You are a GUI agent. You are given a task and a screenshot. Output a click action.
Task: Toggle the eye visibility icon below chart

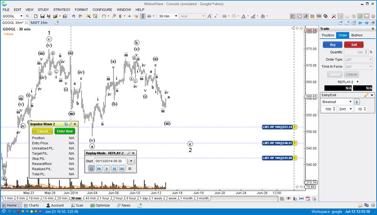point(288,199)
